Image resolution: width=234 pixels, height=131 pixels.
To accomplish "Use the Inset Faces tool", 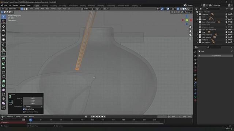I will (x=3, y=63).
